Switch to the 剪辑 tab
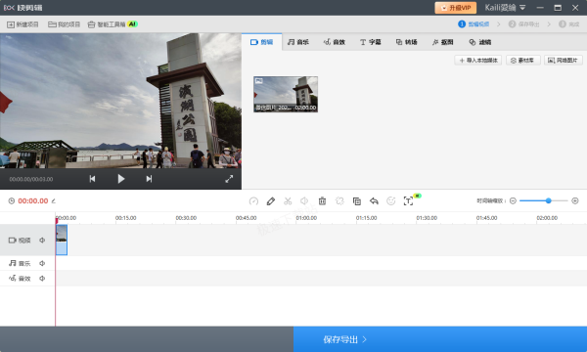The width and height of the screenshot is (587, 352). [261, 42]
